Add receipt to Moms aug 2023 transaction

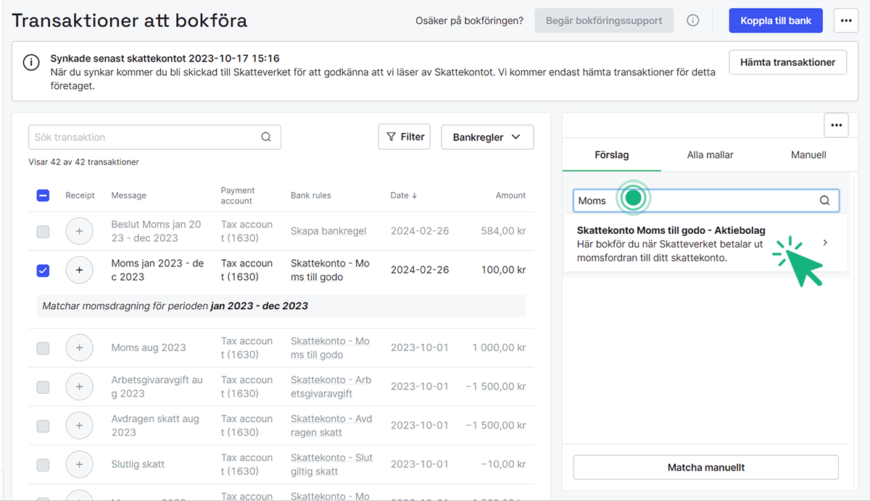coord(79,348)
